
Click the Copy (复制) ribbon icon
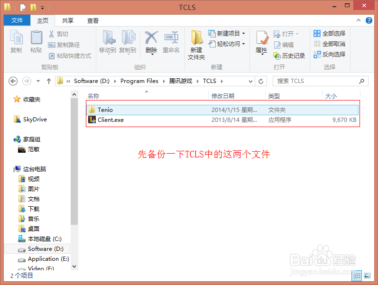point(16,41)
